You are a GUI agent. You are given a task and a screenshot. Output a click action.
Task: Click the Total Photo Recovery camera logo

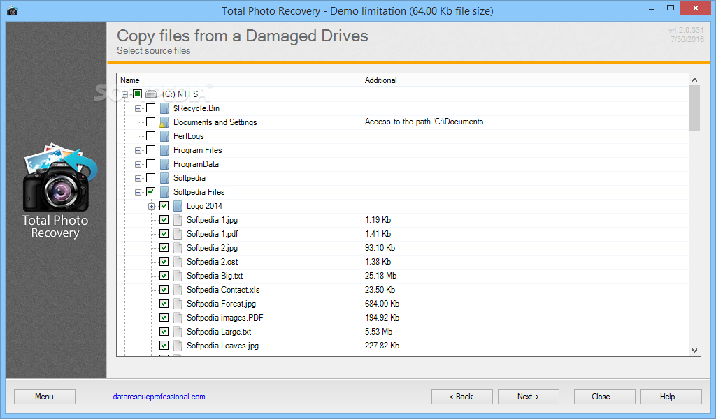tap(60, 177)
